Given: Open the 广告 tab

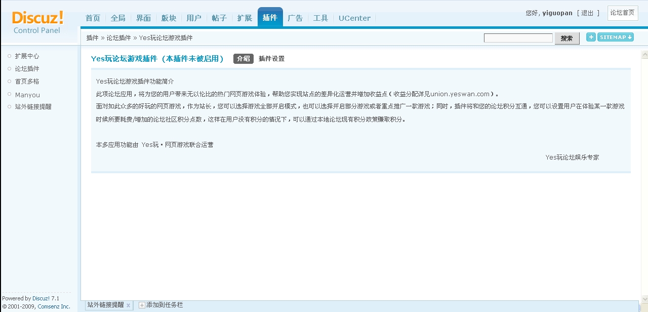Looking at the screenshot, I should click(x=295, y=18).
